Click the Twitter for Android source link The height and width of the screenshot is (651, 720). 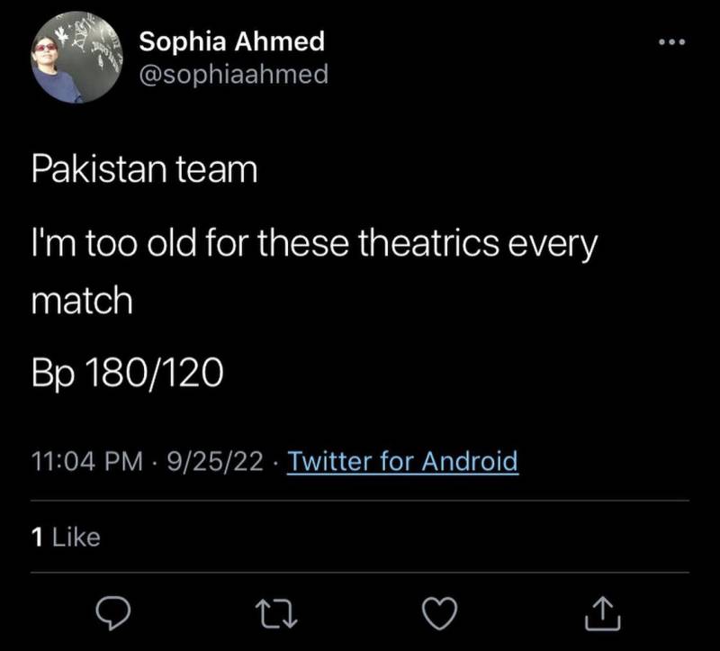(402, 462)
